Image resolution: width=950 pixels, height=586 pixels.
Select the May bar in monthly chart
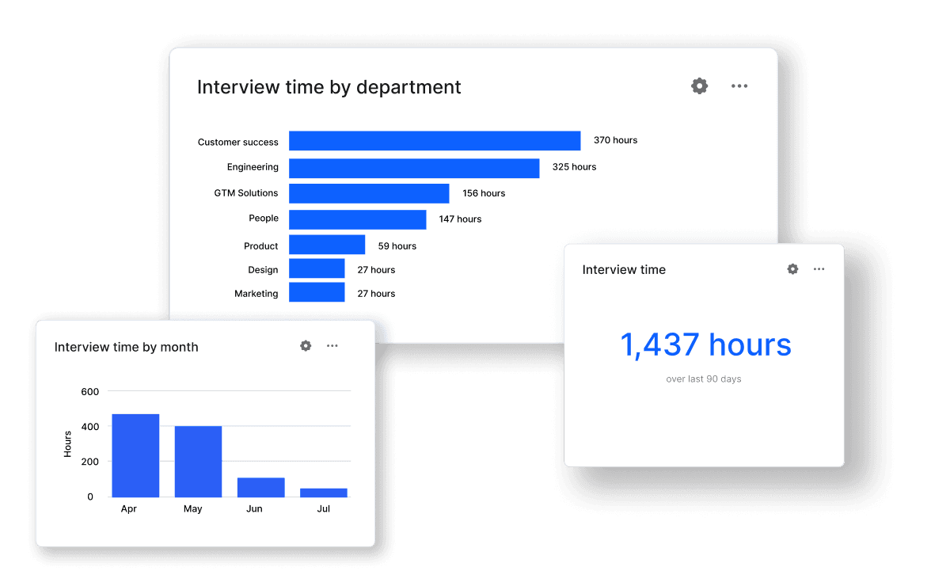(x=198, y=462)
